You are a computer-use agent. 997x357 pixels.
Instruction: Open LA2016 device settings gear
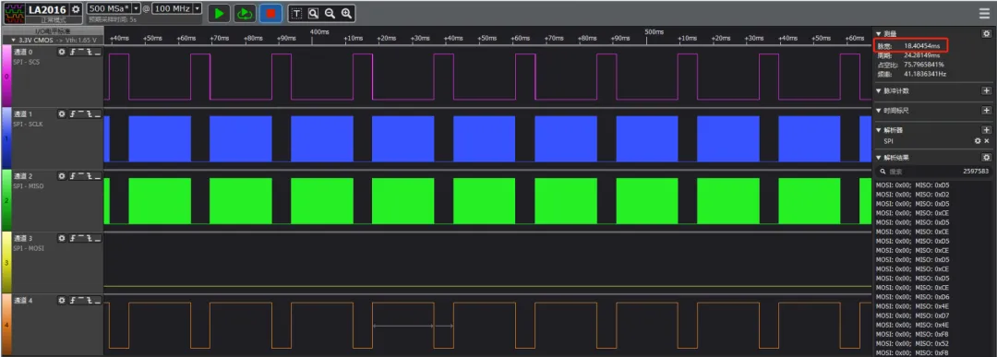click(x=77, y=9)
